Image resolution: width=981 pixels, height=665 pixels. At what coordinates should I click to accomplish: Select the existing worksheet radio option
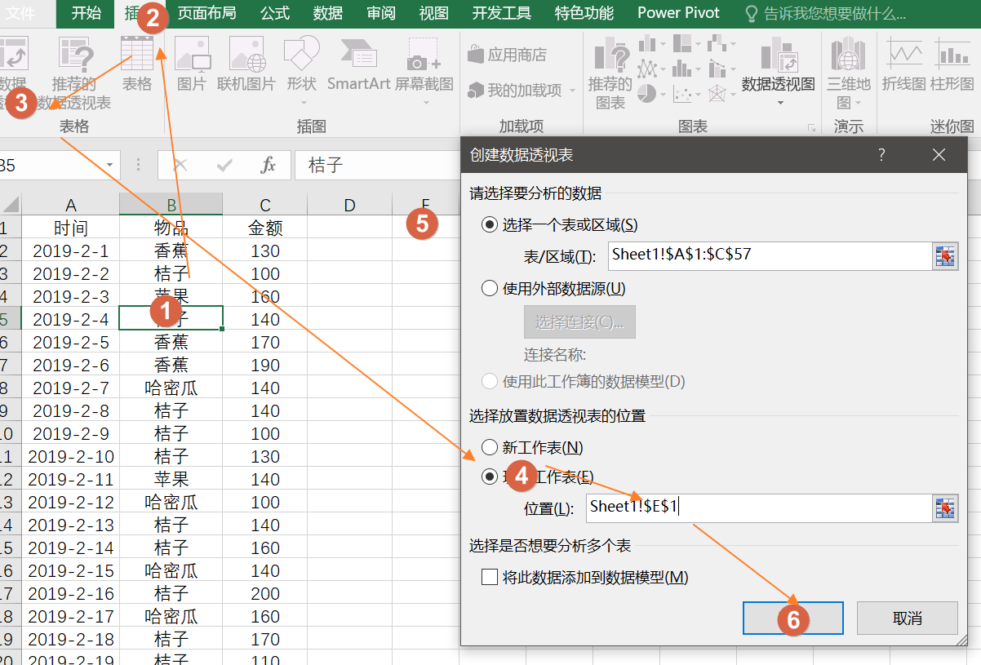[x=490, y=477]
